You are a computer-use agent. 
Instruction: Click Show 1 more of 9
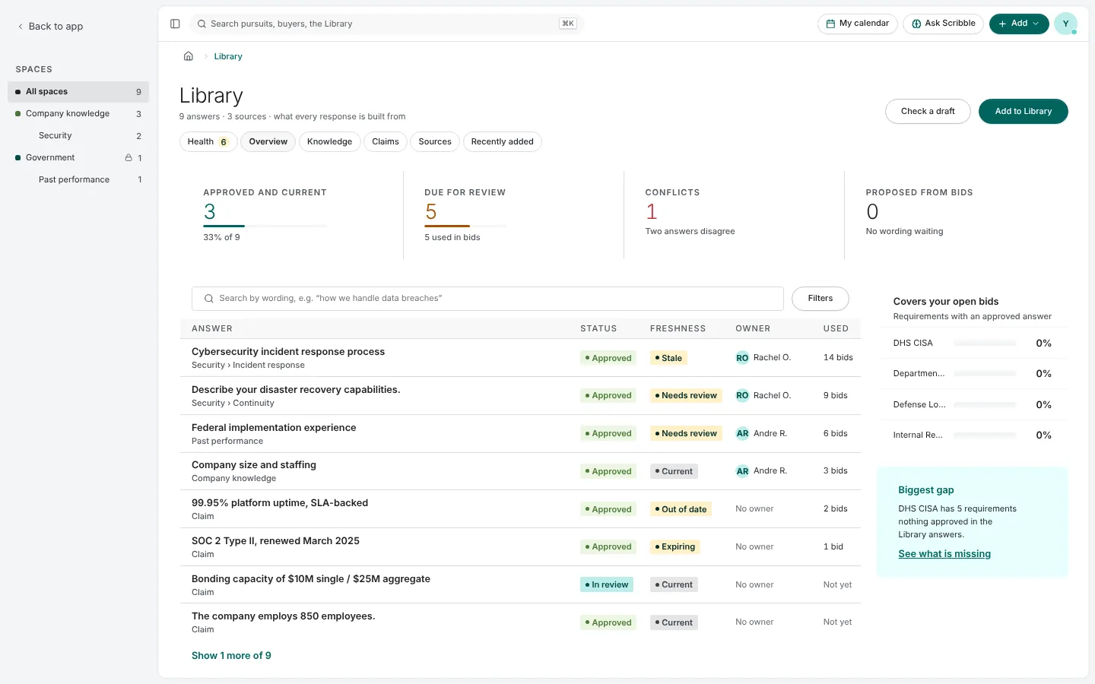(x=231, y=655)
